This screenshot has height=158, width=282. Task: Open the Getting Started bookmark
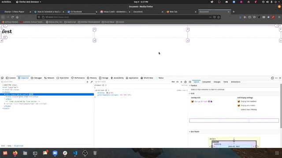[10, 22]
